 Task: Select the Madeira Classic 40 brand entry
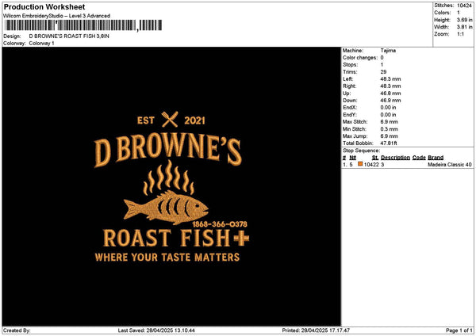coord(449,164)
